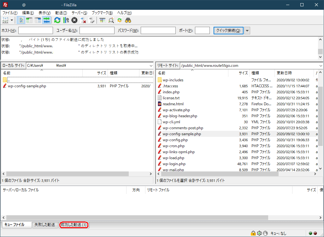Click the disconnect from server icon
Image resolution: width=324 pixels, height=237 pixels.
[83, 20]
